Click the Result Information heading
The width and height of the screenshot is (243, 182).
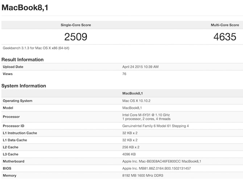pyautogui.click(x=22, y=60)
